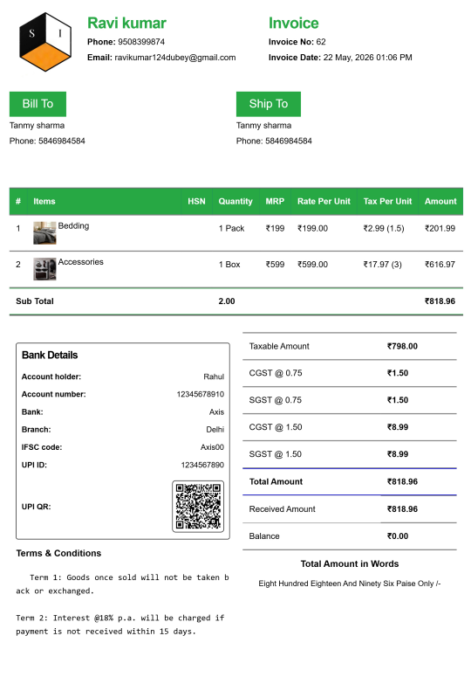Image resolution: width=471 pixels, height=691 pixels.
Task: Click the Balance ₹0.00 value
Action: click(x=398, y=536)
